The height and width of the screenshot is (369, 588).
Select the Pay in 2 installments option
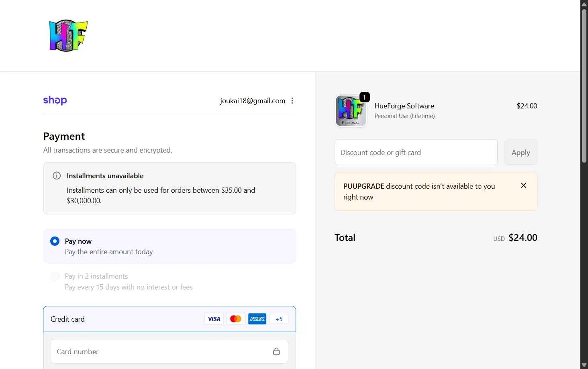tap(55, 276)
